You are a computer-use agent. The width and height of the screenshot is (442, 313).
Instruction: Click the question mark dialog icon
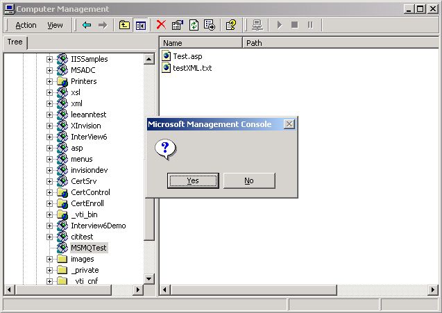coord(165,149)
